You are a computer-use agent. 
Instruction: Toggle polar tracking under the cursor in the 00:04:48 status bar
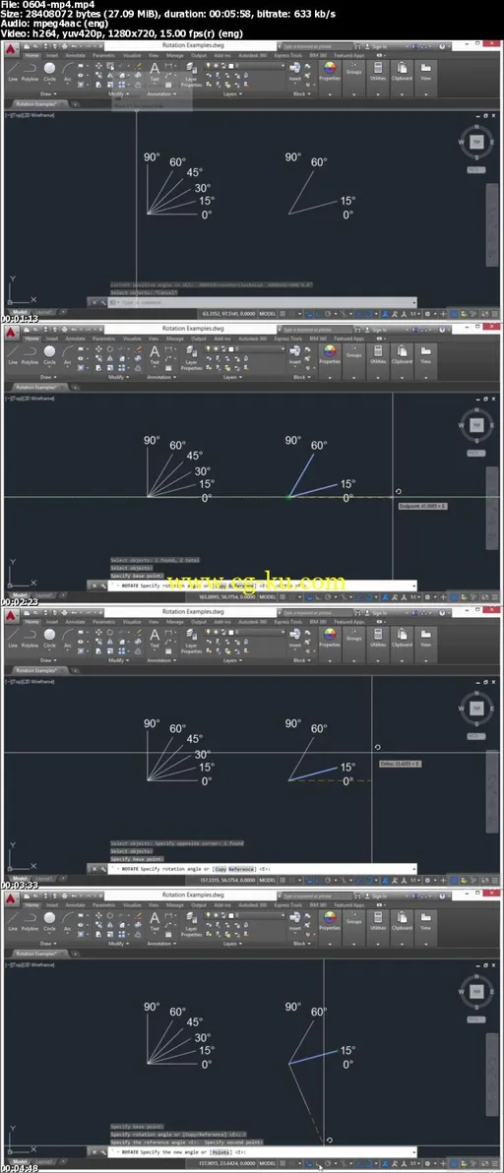pyautogui.click(x=319, y=1164)
